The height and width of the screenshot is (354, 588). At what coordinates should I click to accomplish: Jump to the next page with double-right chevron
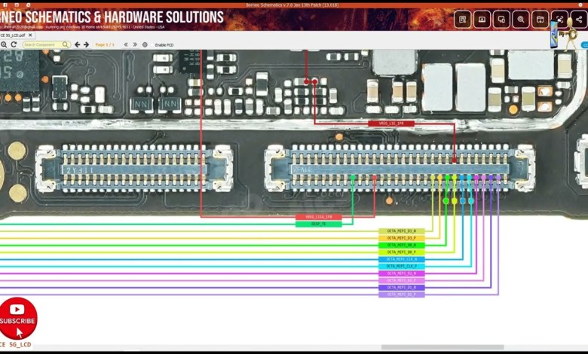(135, 44)
